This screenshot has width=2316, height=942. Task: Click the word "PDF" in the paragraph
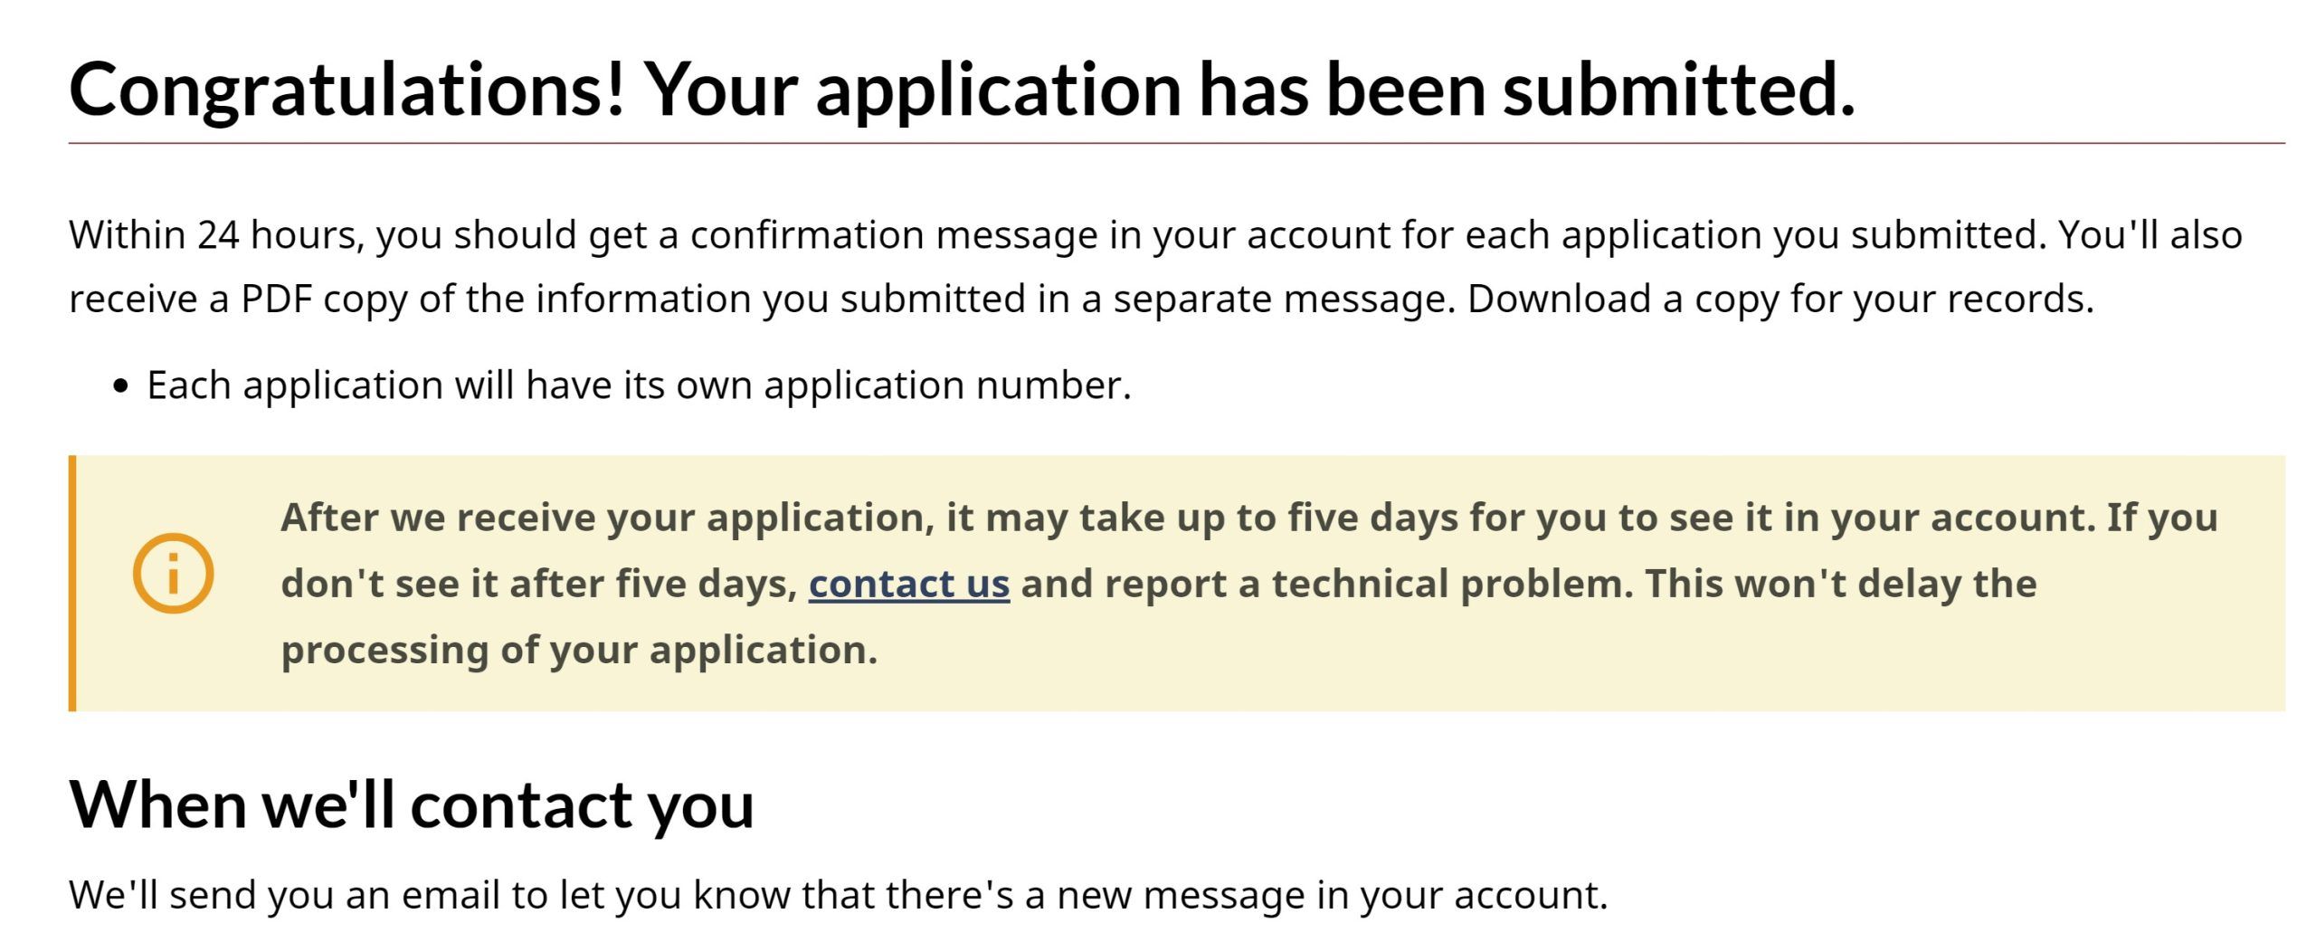coord(276,300)
